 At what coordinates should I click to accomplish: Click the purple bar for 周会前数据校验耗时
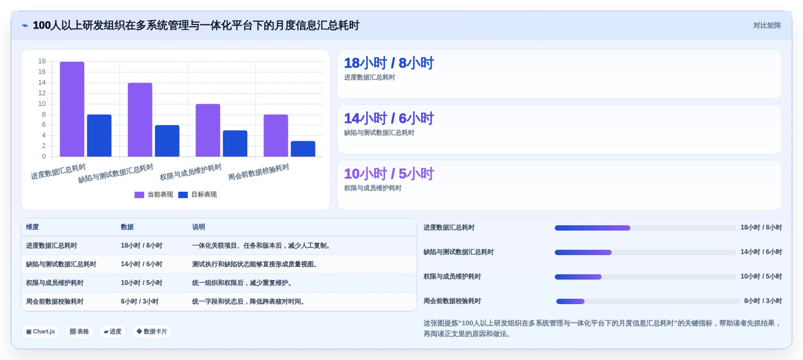click(x=275, y=136)
